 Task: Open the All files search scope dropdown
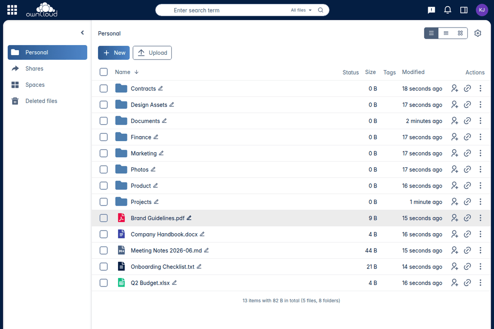pyautogui.click(x=301, y=10)
